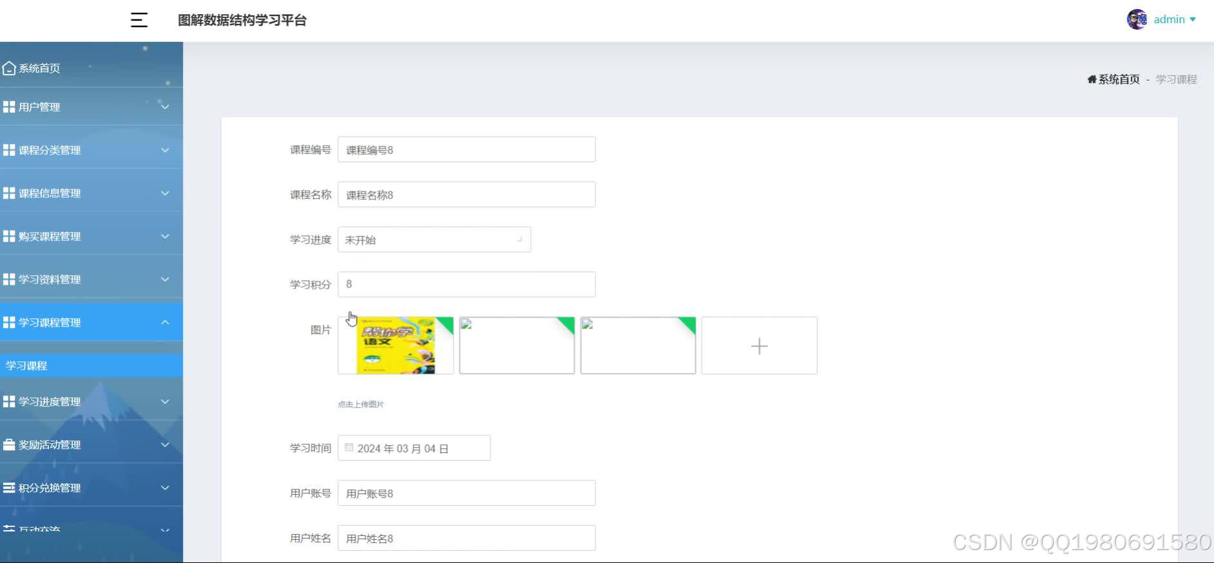This screenshot has height=563, width=1214.
Task: Select the 学习资料管理 icon in sidebar
Action: coord(9,278)
